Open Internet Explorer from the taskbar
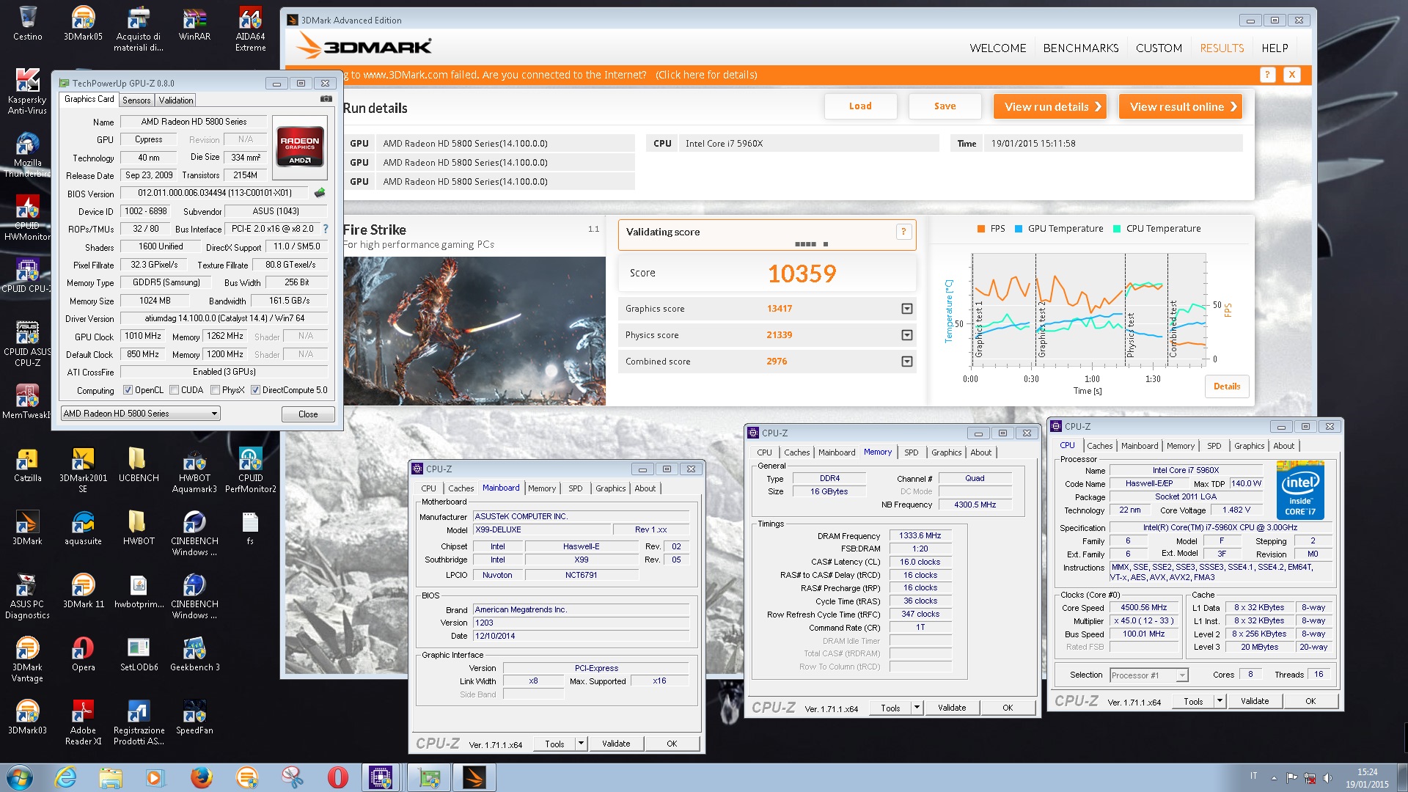This screenshot has height=792, width=1408. (66, 777)
